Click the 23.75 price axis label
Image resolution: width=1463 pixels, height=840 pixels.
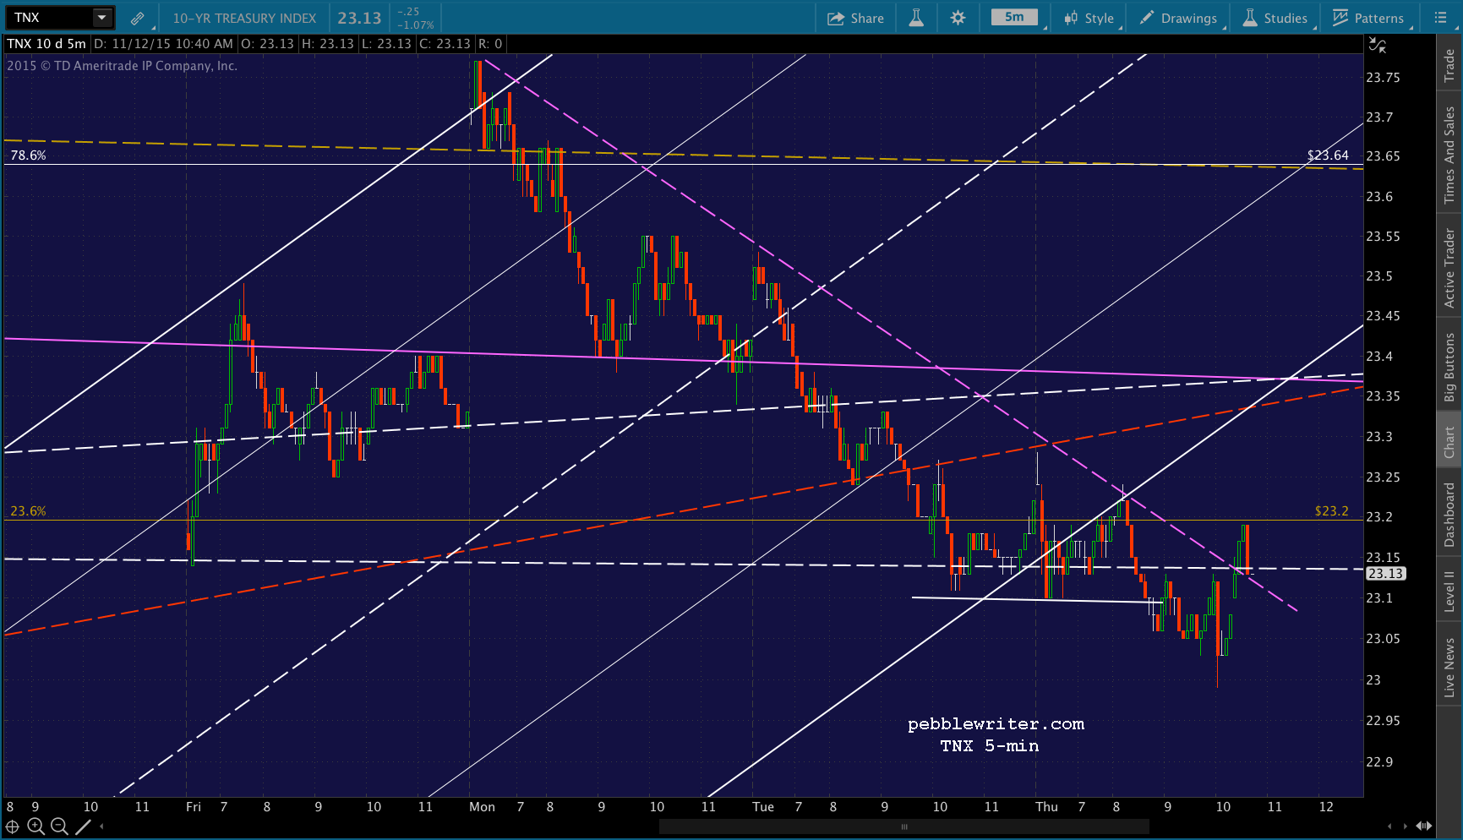1383,78
